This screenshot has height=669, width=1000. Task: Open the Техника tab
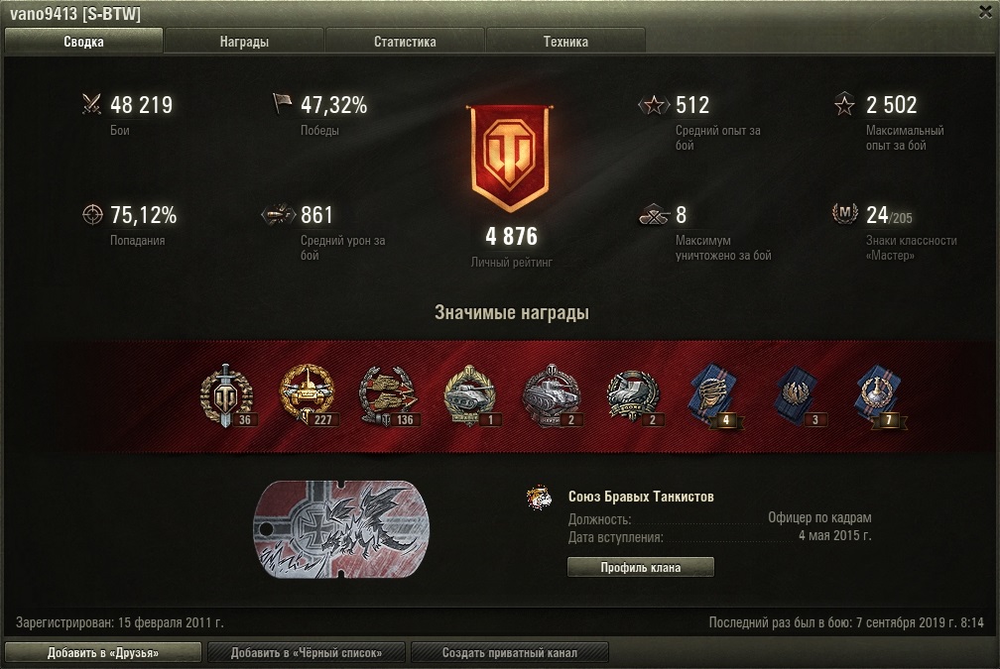coord(565,42)
